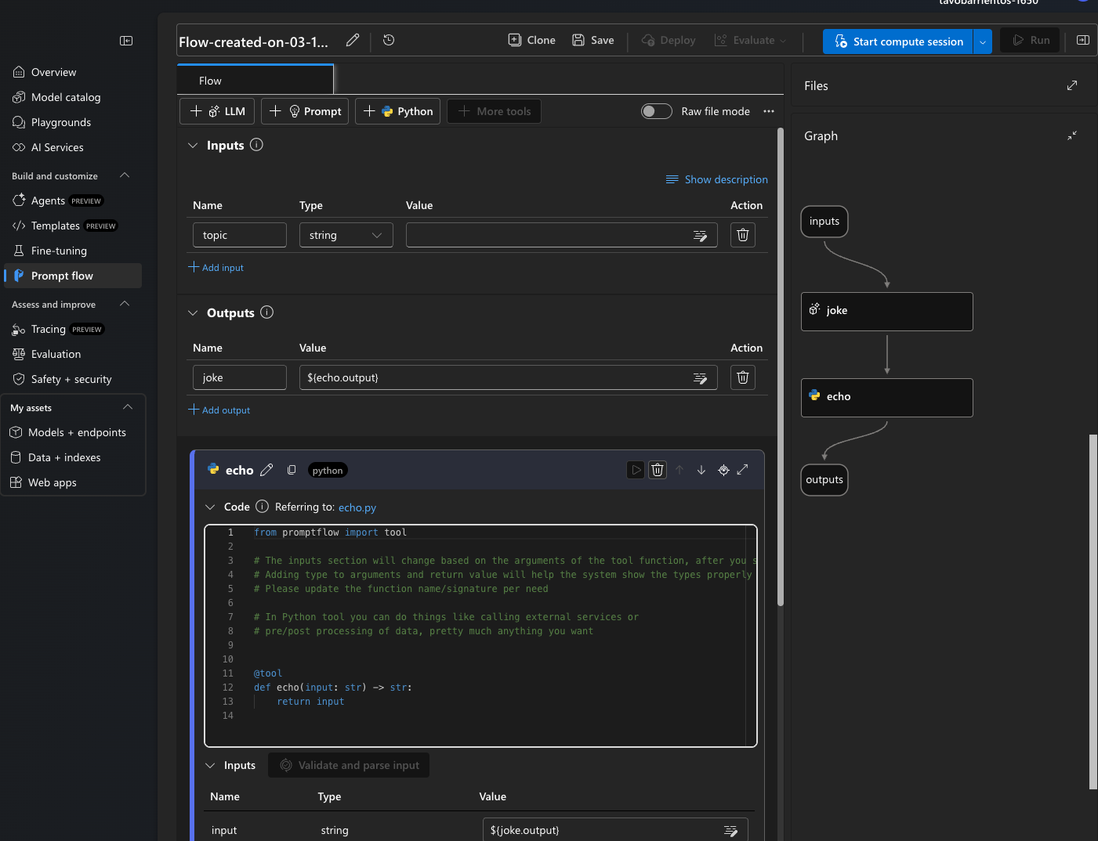
Task: Expand the Files panel
Action: point(1072,85)
